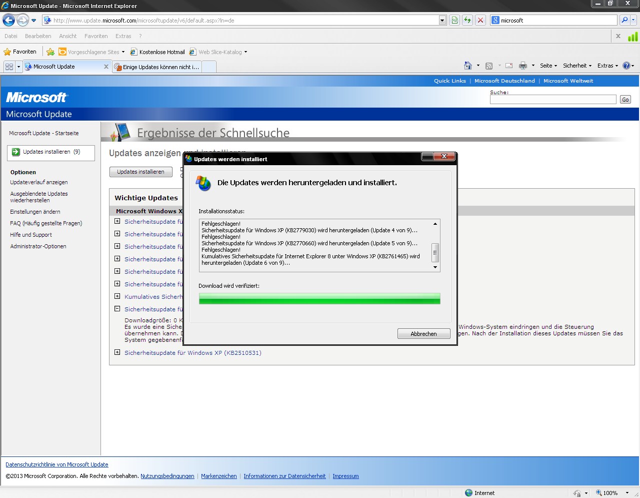640x498 pixels.
Task: Open the ? help menu
Action: click(x=140, y=36)
